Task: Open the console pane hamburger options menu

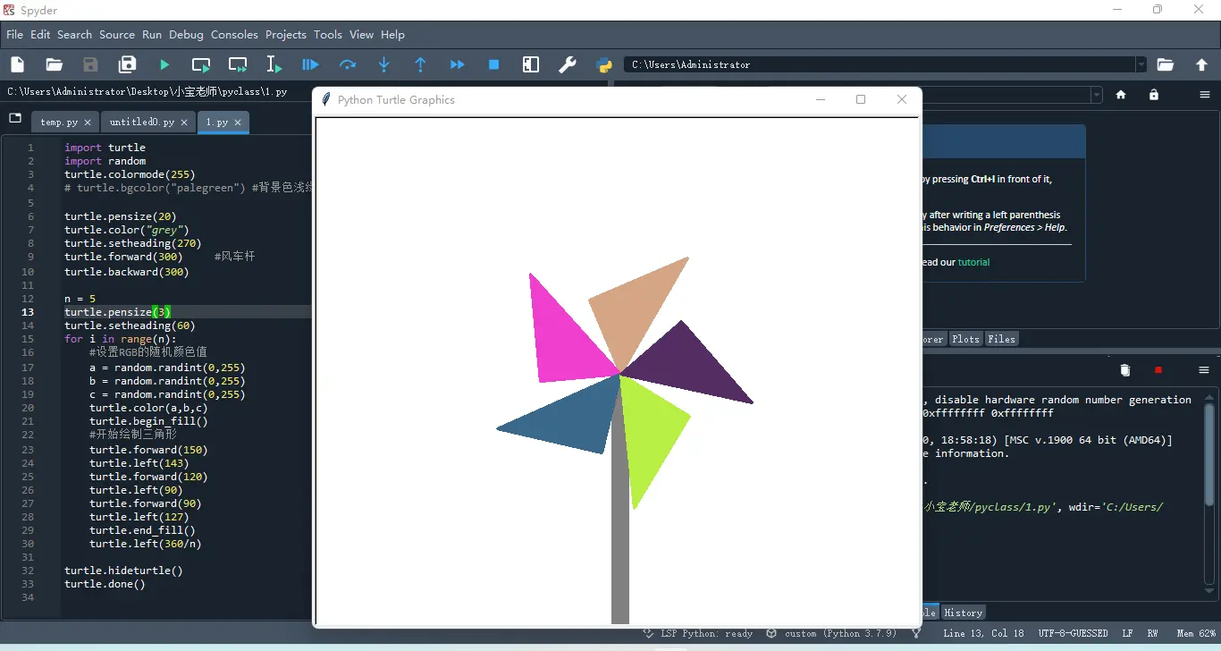Action: (x=1204, y=370)
